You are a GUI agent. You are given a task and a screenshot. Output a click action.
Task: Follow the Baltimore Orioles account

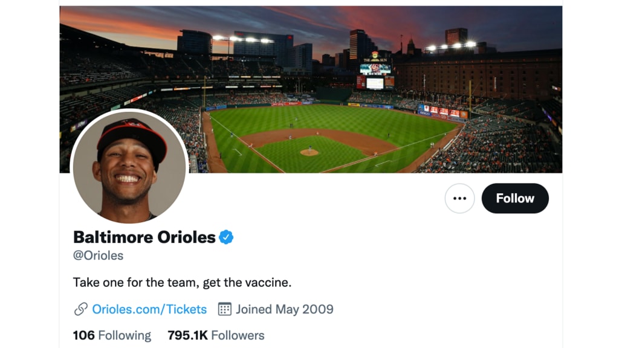click(x=515, y=198)
